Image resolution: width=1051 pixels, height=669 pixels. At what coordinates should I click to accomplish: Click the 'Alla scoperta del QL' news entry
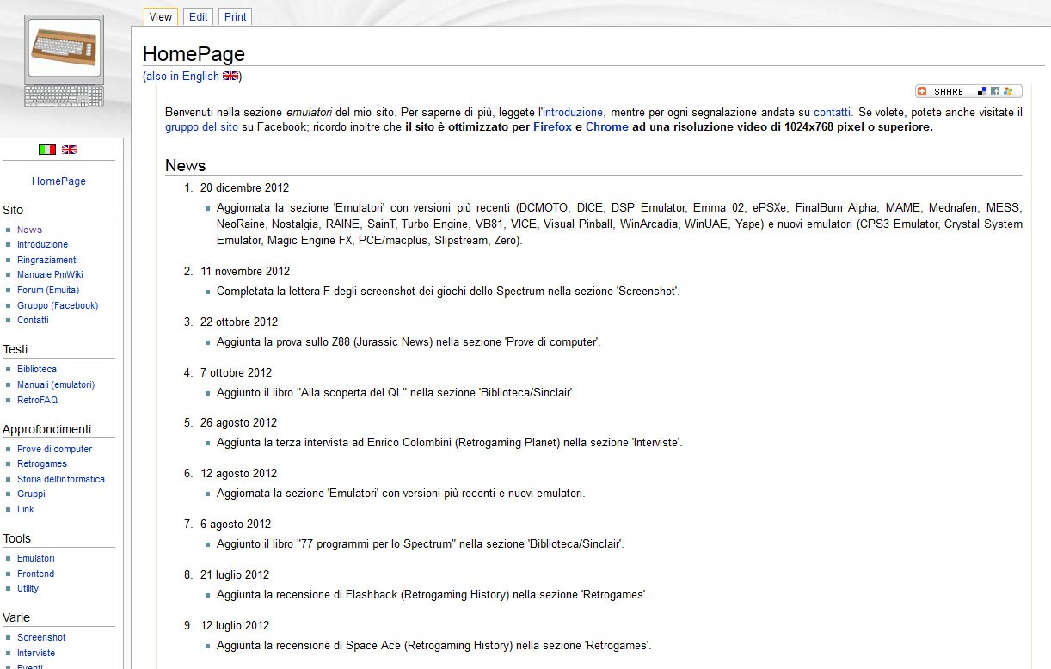396,392
